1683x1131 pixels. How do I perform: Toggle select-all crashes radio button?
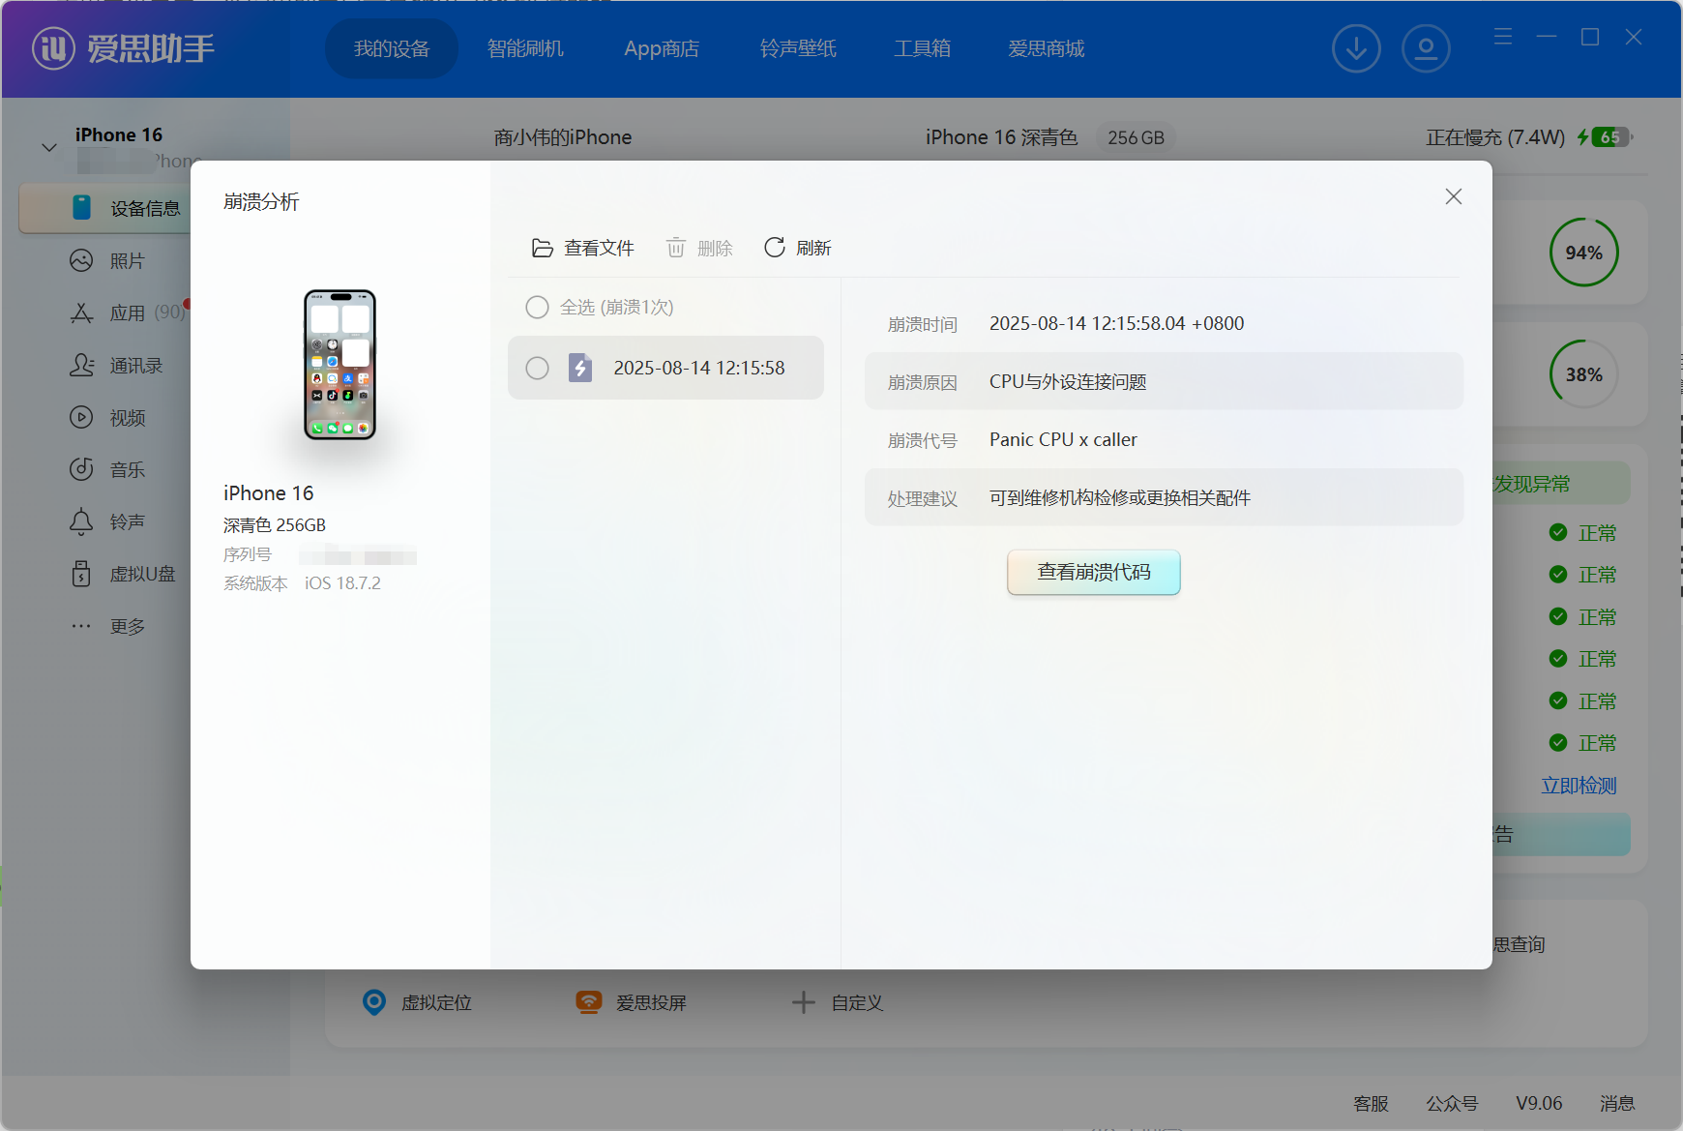tap(537, 308)
